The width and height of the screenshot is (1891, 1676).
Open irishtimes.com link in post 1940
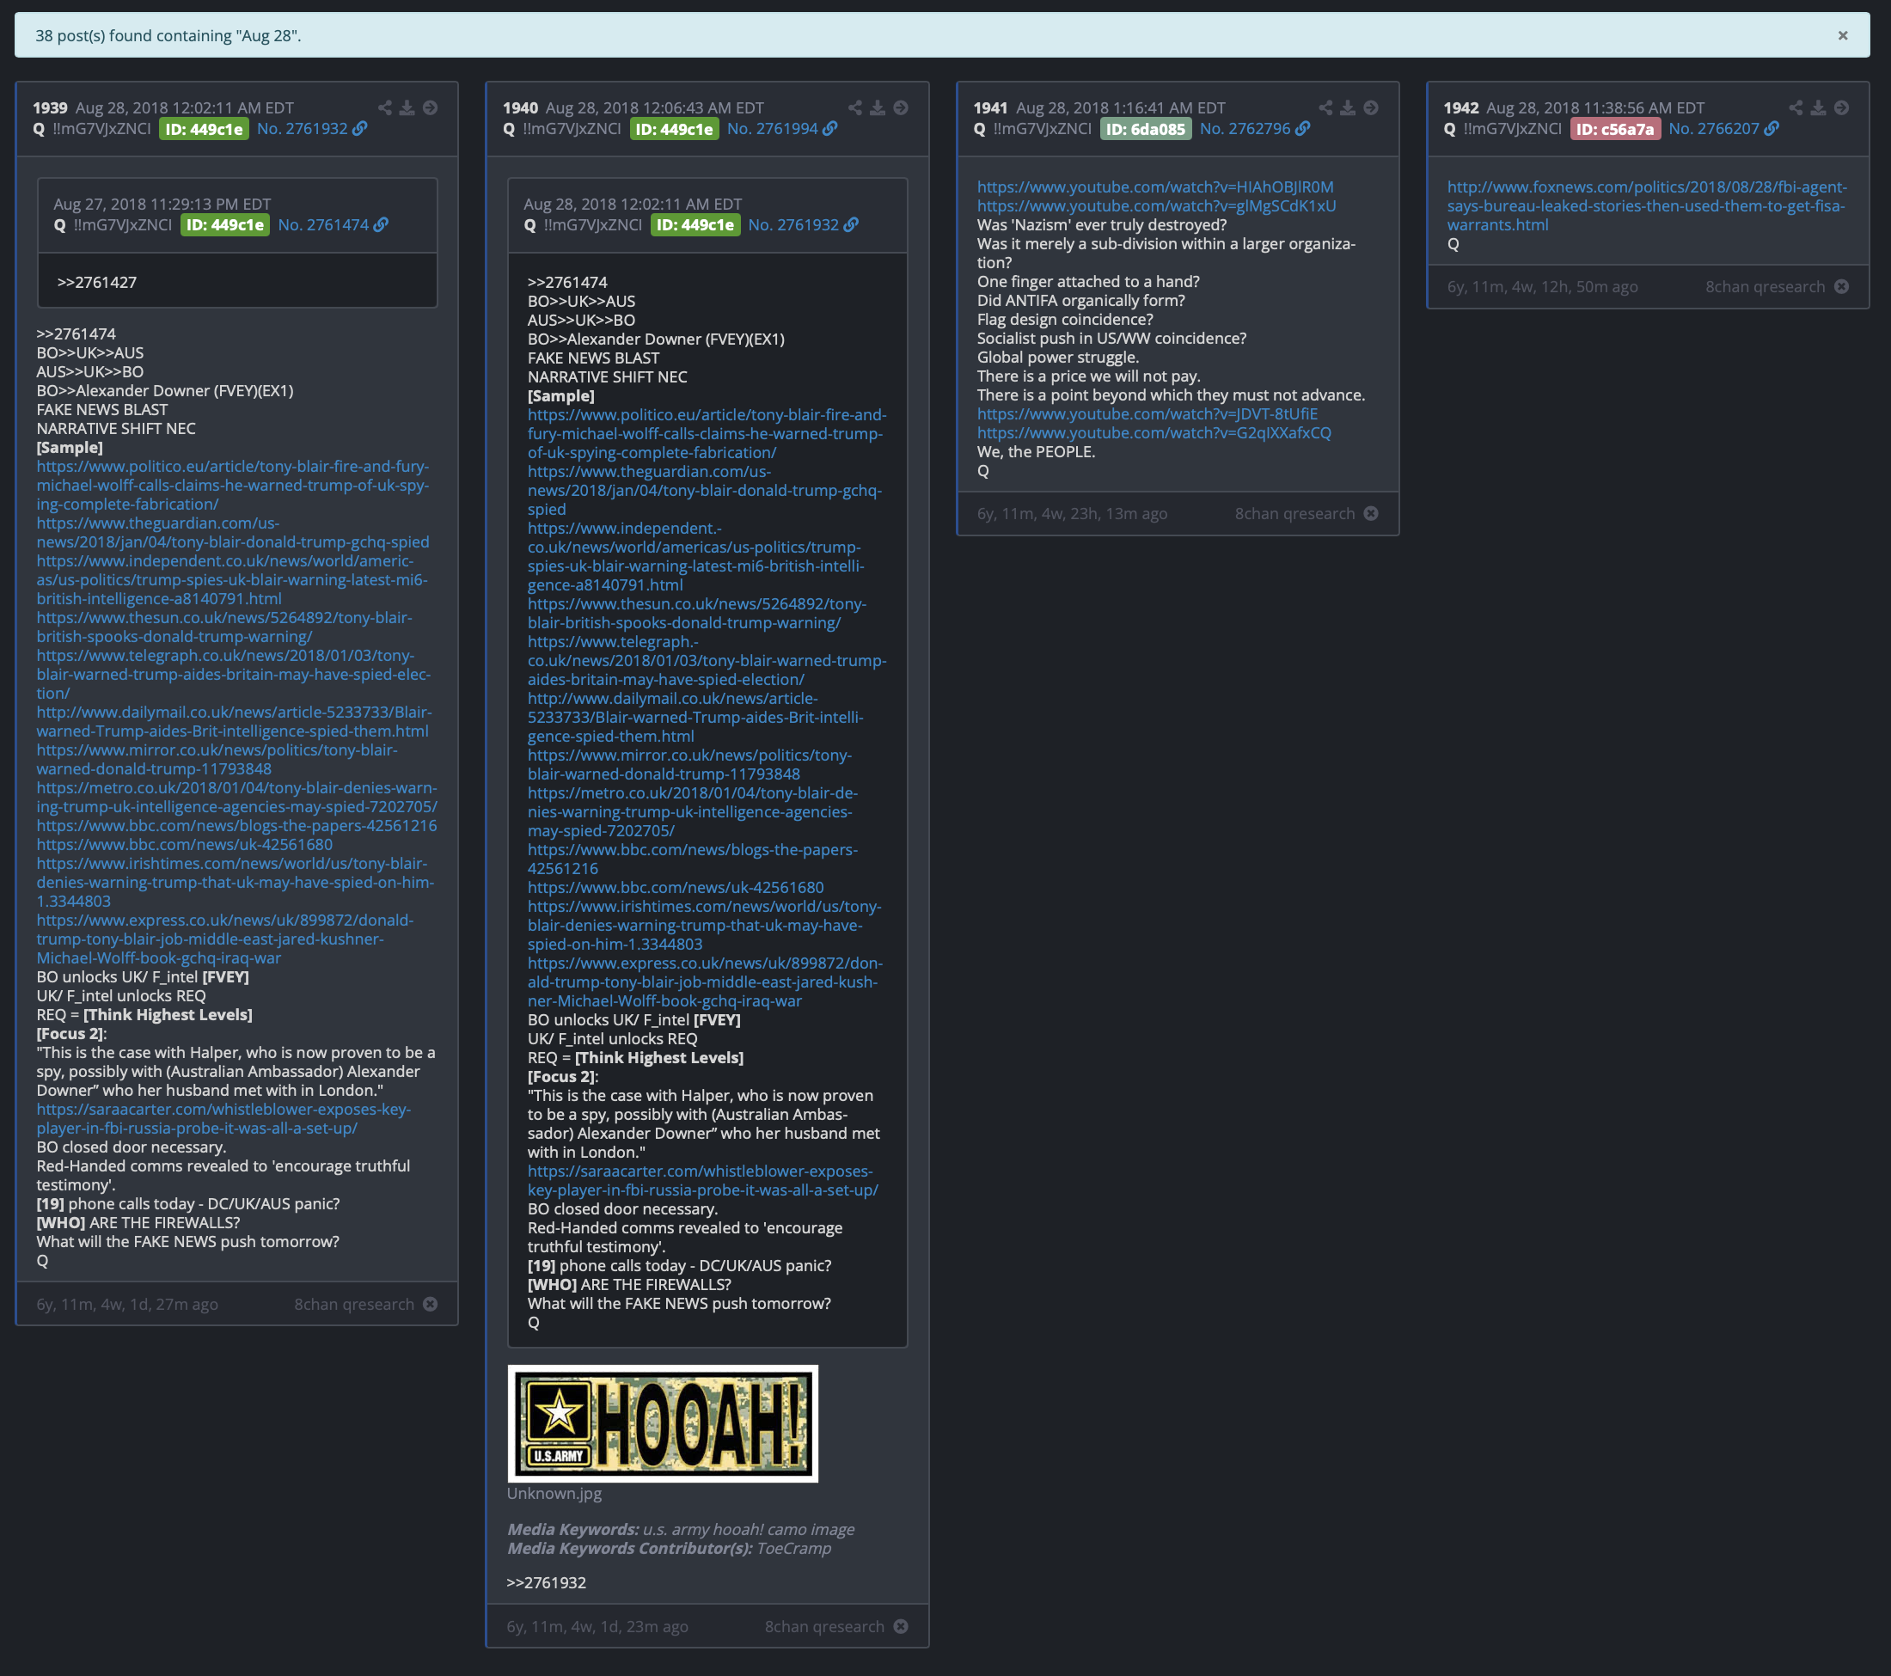pos(704,925)
